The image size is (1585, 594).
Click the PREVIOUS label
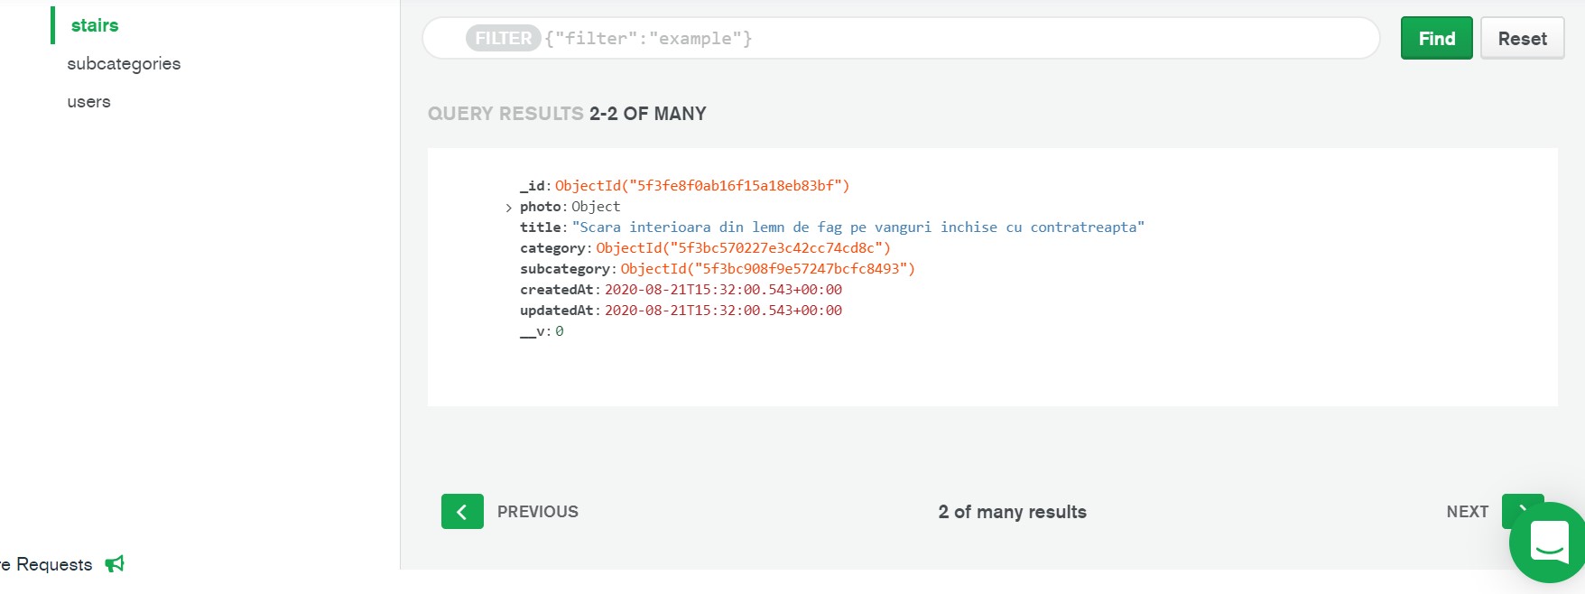(x=538, y=512)
